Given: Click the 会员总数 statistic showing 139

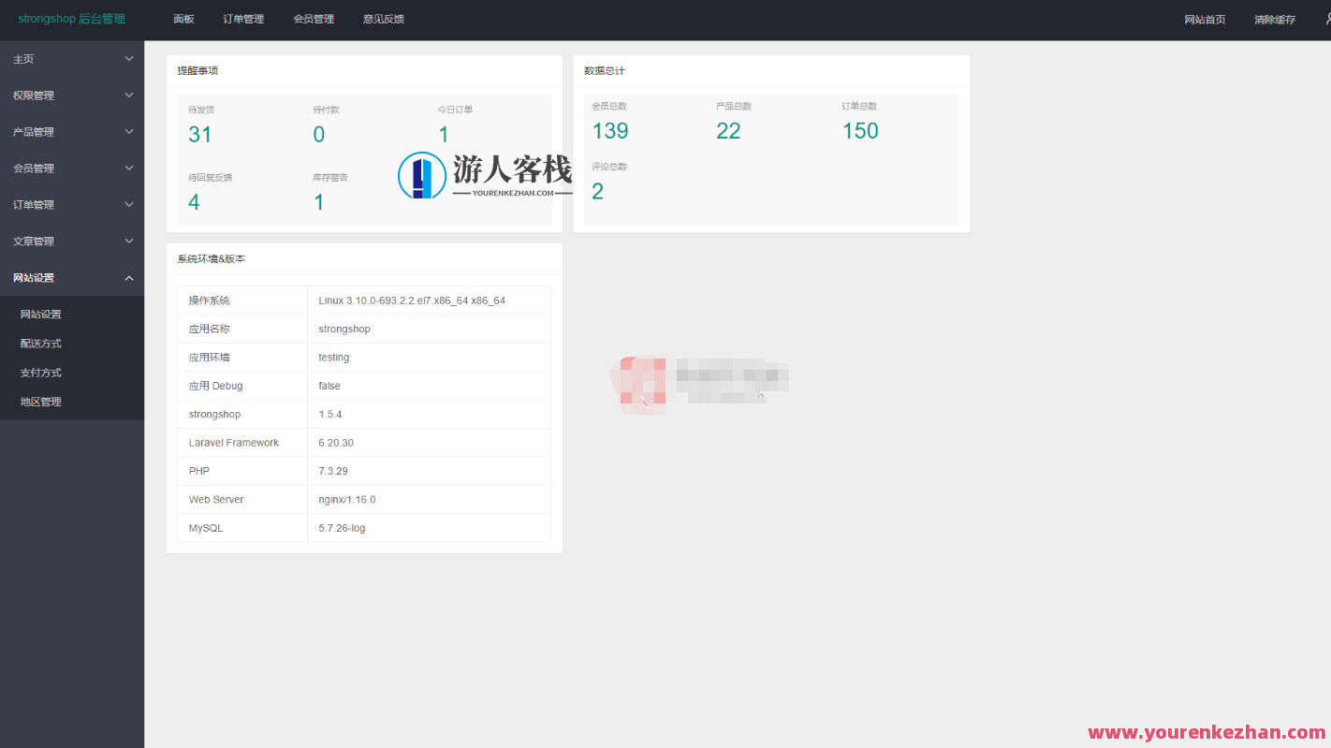Looking at the screenshot, I should (x=609, y=130).
